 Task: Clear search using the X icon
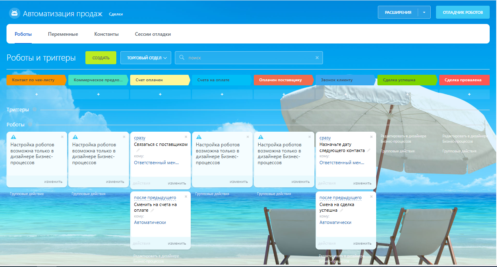tap(317, 58)
